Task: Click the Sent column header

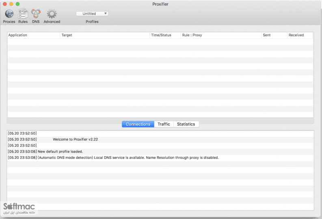Action: pos(274,35)
